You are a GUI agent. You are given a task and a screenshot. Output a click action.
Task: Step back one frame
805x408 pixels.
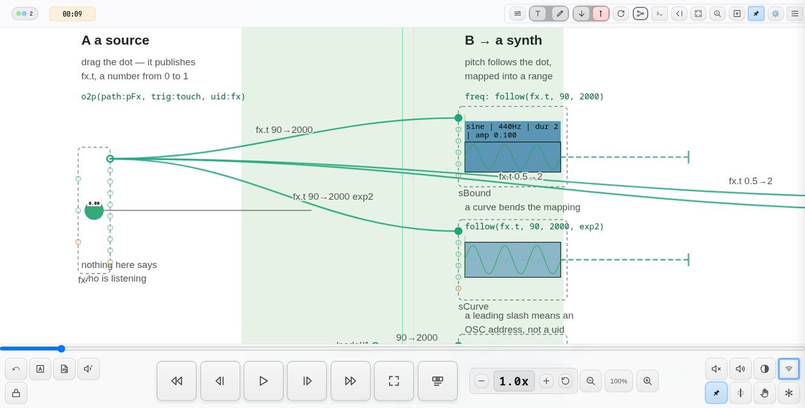(220, 381)
